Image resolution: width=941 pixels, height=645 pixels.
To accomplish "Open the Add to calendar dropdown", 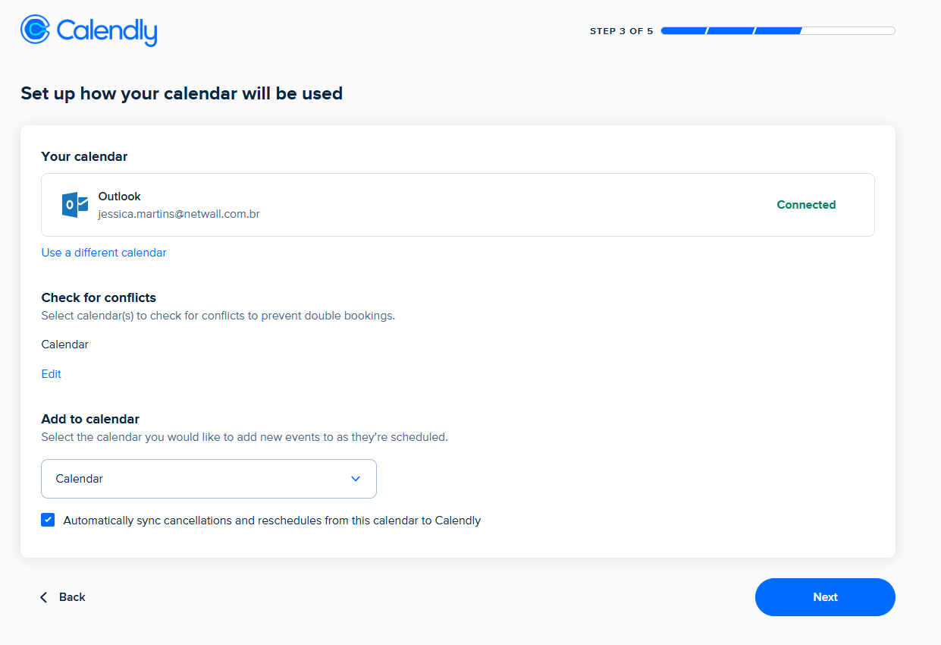I will tap(209, 479).
